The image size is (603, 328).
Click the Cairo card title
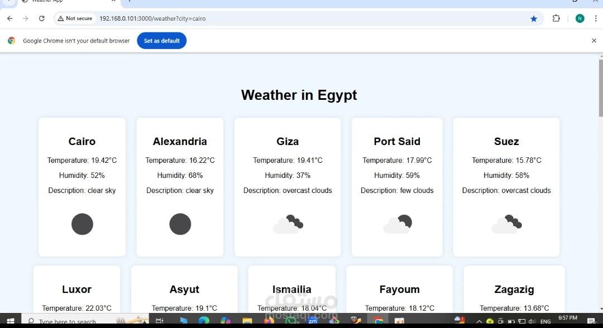(82, 141)
